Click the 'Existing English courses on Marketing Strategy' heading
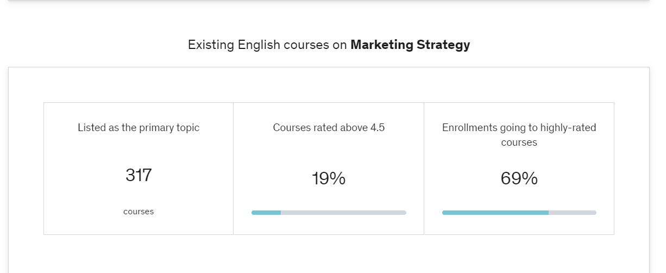 329,45
